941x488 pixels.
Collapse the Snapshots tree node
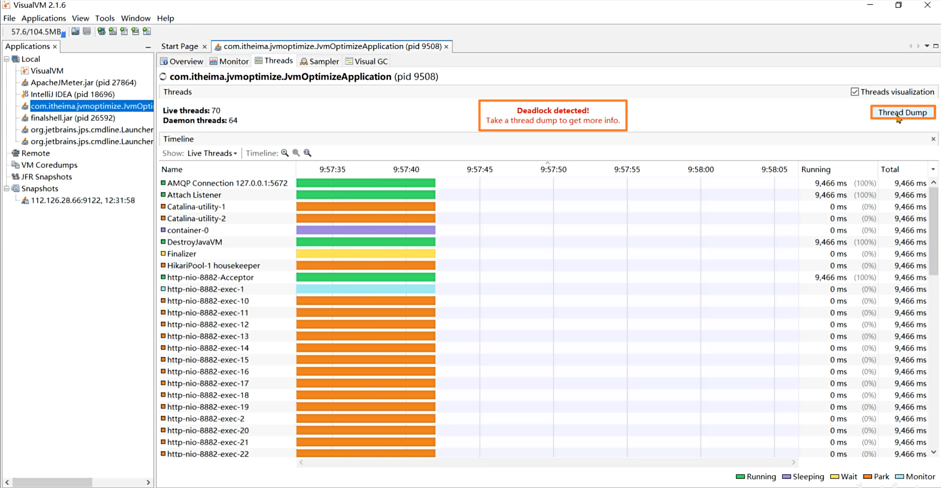7,188
